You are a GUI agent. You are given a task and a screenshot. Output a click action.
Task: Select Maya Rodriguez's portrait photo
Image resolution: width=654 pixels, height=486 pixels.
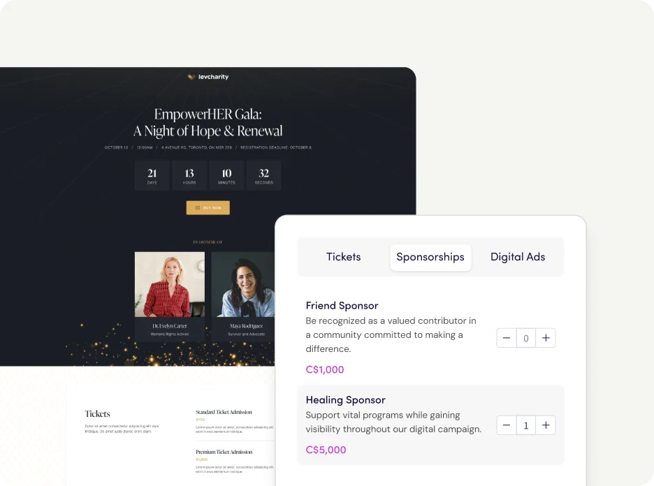tap(243, 284)
